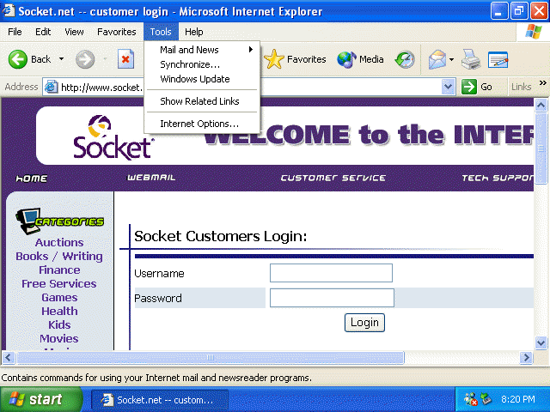The image size is (550, 412).
Task: Expand the Links toolbar chevron
Action: click(542, 83)
